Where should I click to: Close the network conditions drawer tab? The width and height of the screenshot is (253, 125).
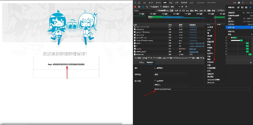point(154,62)
